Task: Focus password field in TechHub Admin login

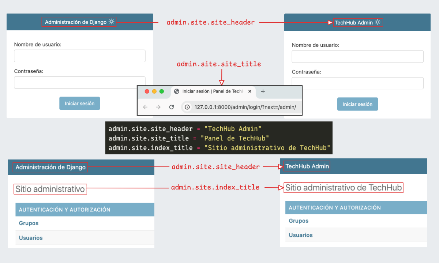Action: (x=357, y=83)
